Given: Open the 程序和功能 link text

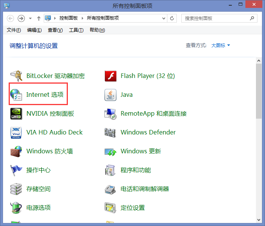Looking at the screenshot, I should (136, 170).
